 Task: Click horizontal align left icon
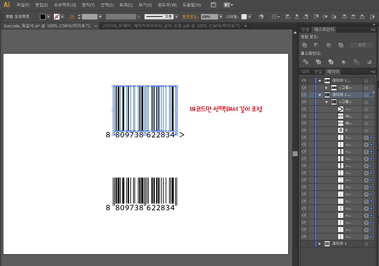(288, 17)
